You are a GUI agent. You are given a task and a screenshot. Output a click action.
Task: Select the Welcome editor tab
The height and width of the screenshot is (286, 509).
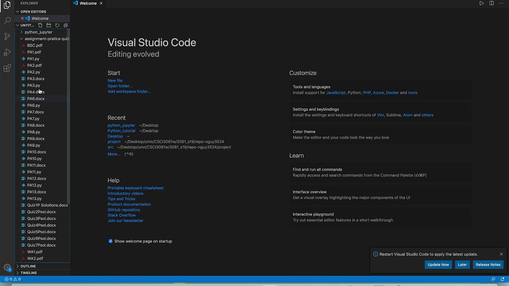point(88,3)
